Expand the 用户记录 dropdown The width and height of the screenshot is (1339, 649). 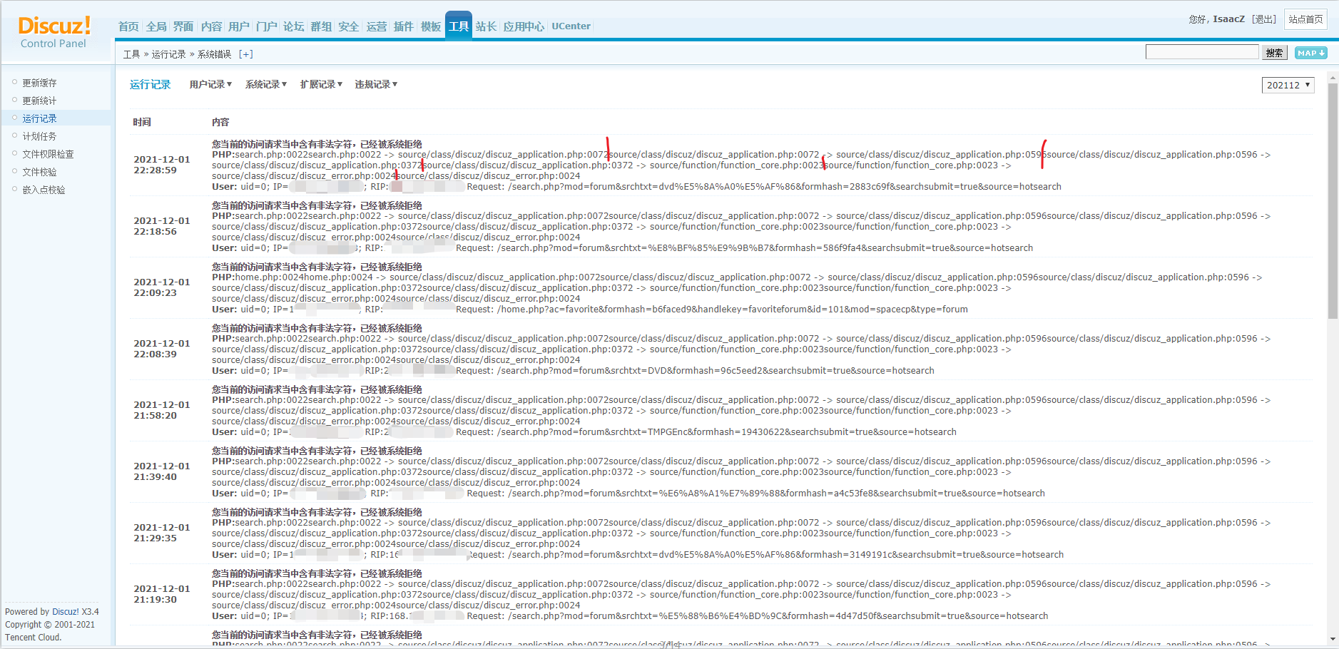(210, 84)
